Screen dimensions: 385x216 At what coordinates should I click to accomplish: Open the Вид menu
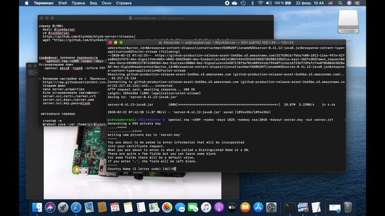click(93, 3)
